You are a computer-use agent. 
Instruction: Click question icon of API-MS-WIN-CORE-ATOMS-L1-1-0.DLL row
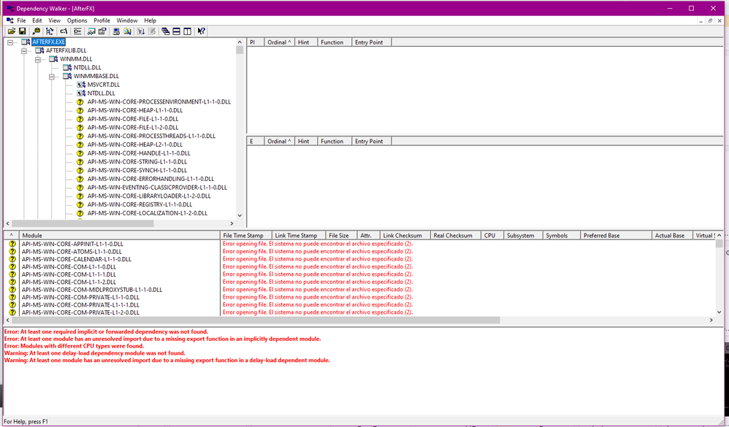coord(12,251)
